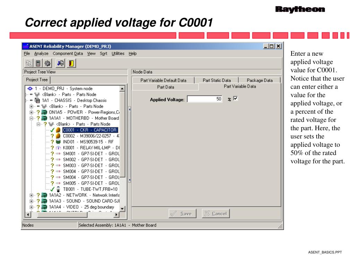Image resolution: width=355 pixels, height=266 pixels.
Task: Toggle the percent checkbox next to Applied Voltage
Action: [235, 98]
